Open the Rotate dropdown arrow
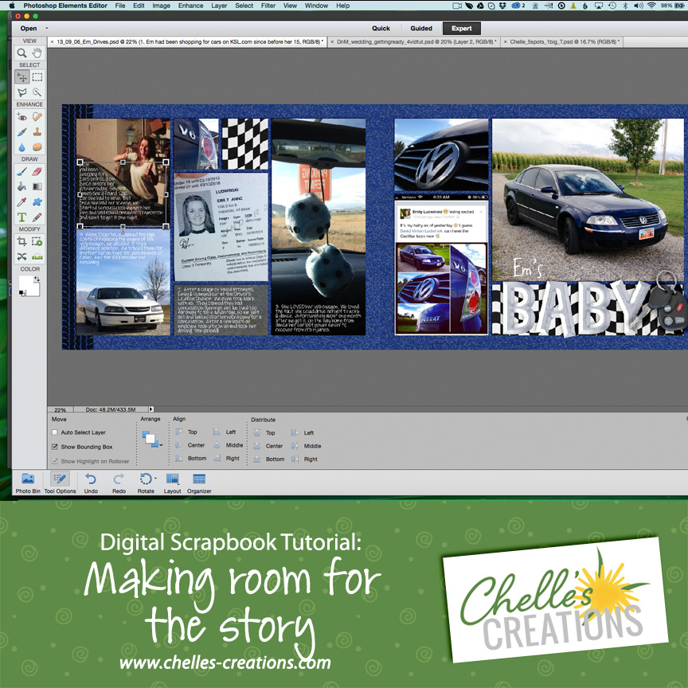Viewport: 688px width, 688px height. point(156,479)
